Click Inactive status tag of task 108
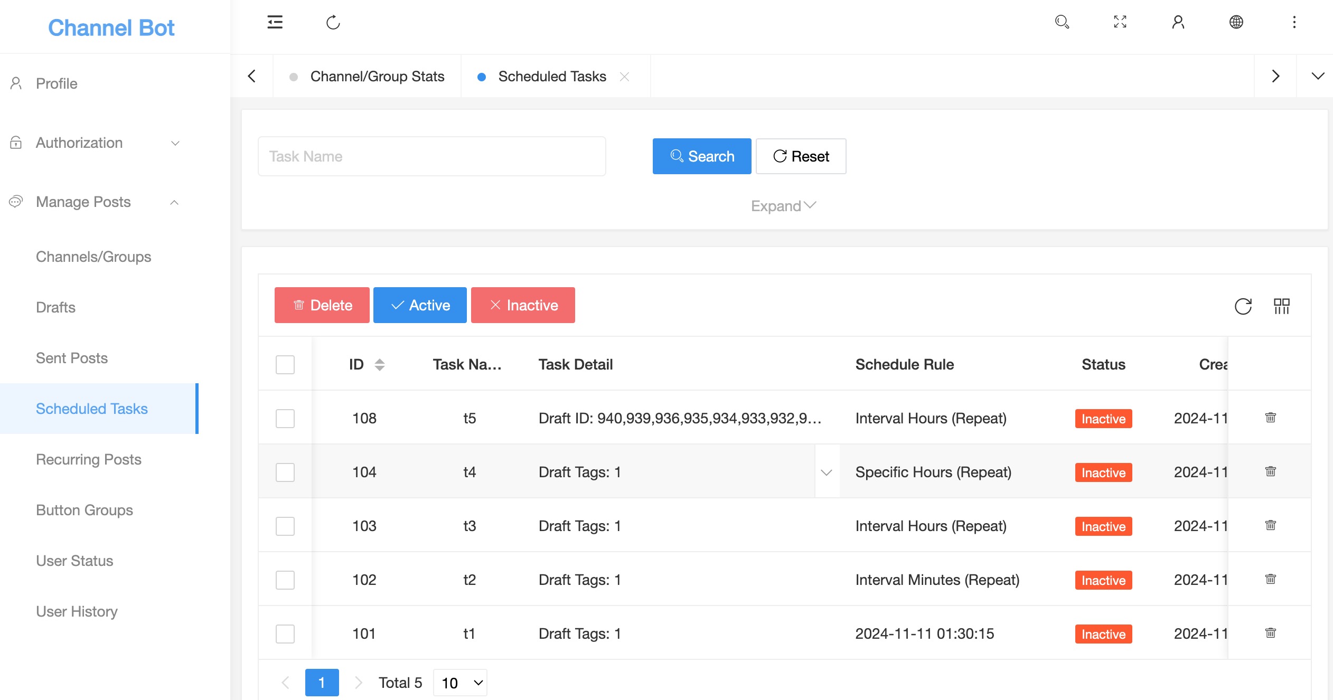Screen dimensions: 1333x700 pyautogui.click(x=1103, y=419)
